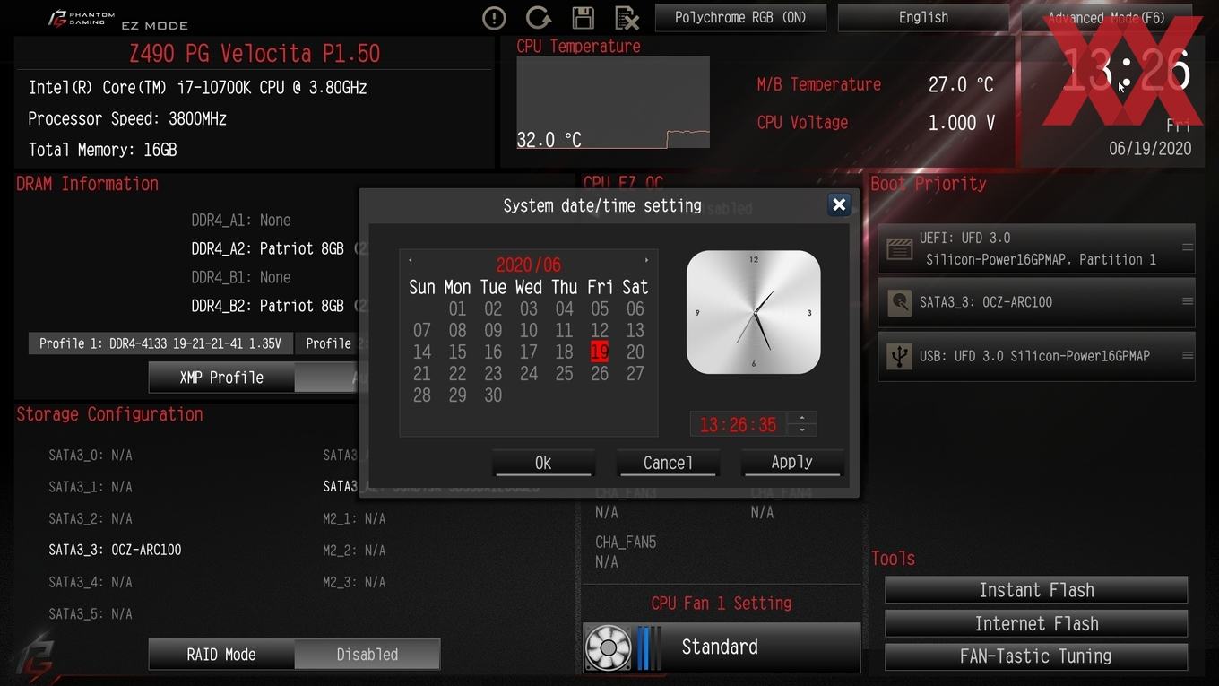Select the SATA3_3: OCZ-ARC100 boot priority entry
The width and height of the screenshot is (1219, 686).
click(1036, 302)
